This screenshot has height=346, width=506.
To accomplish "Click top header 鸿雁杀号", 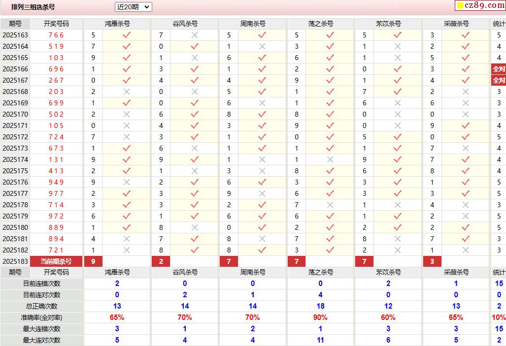I will (x=117, y=24).
